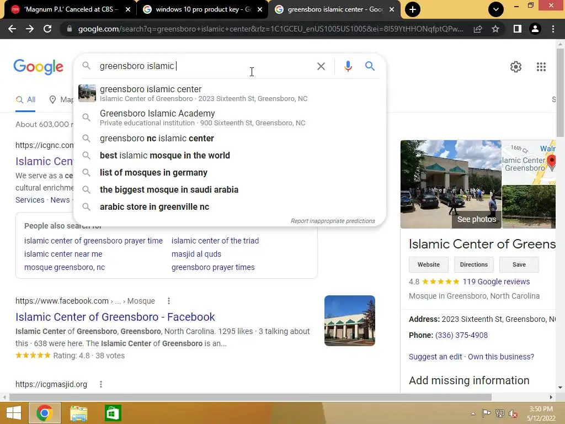The height and width of the screenshot is (424, 565).
Task: Open Windows Start menu
Action: click(14, 413)
